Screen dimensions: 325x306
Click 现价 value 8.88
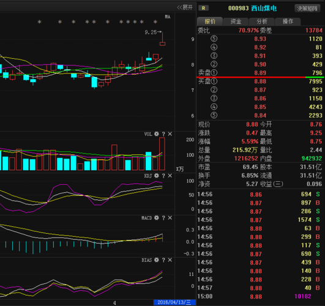tap(252, 124)
